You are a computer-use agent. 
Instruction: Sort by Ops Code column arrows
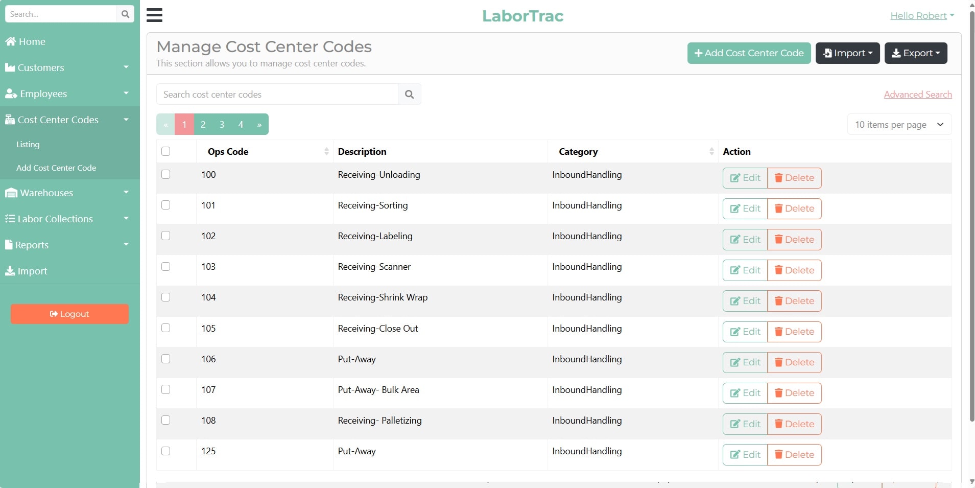(x=326, y=152)
